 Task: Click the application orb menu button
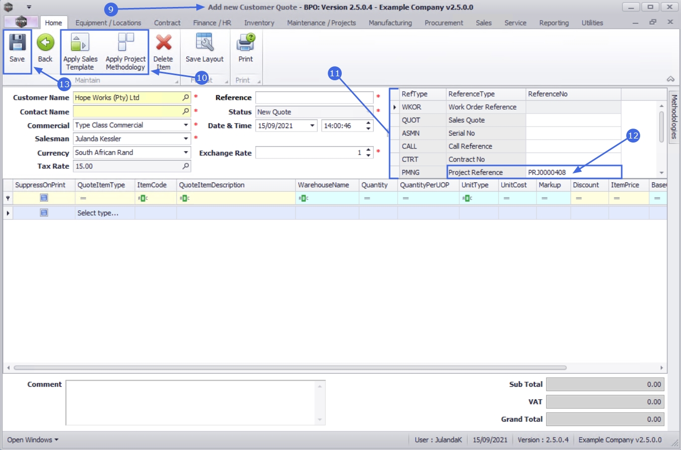point(21,21)
